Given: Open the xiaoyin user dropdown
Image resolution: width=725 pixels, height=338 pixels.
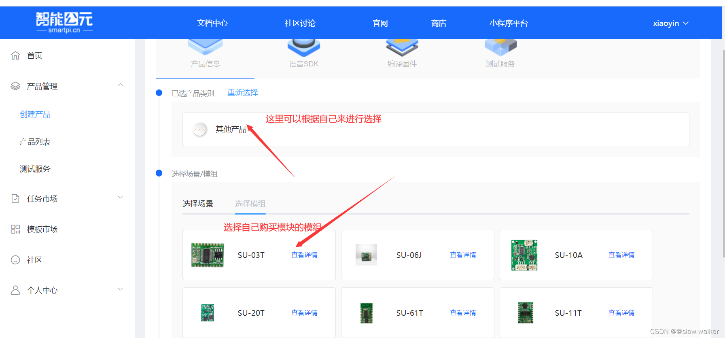Looking at the screenshot, I should coord(671,23).
